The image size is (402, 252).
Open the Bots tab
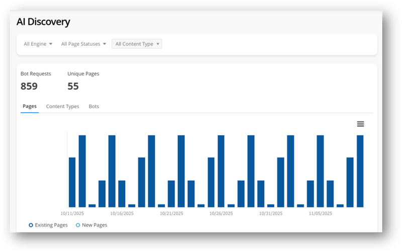point(94,106)
